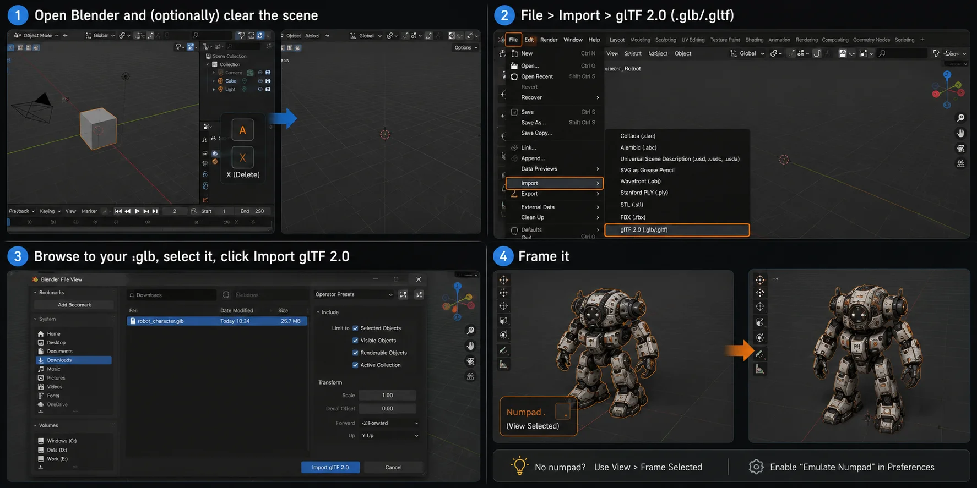Click the first preset icon right of Operator Presets
The image size is (977, 488).
click(x=403, y=295)
